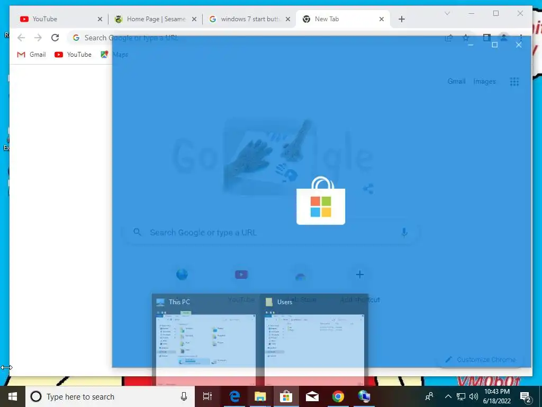
Task: Go back with the browser back arrow
Action: tap(21, 38)
